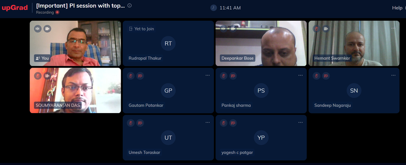Click muted mic icon on Hemant Swarnkar's tile
The height and width of the screenshot is (165, 406).
pos(316,28)
